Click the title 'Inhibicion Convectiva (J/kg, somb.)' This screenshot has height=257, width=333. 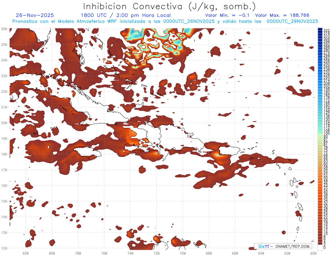click(x=170, y=6)
